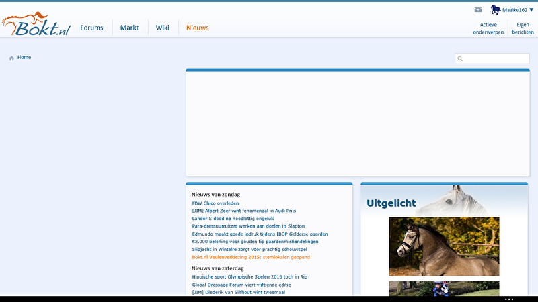Click the Nieuws van zondag heading
This screenshot has height=302, width=538.
tap(215, 195)
